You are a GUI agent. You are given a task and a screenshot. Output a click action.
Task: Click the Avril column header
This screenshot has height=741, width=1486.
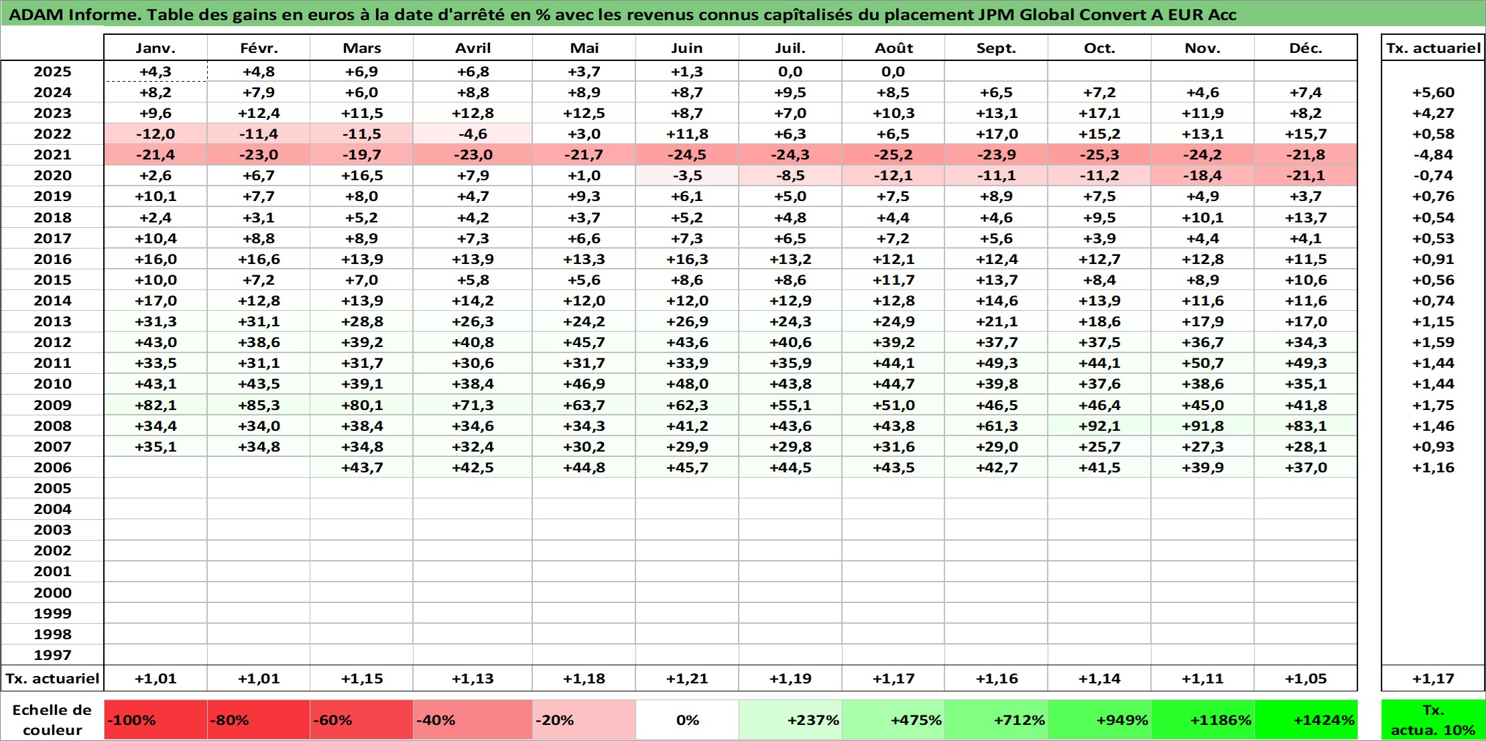(x=473, y=48)
